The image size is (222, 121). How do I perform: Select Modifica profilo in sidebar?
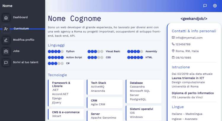[x=24, y=40]
